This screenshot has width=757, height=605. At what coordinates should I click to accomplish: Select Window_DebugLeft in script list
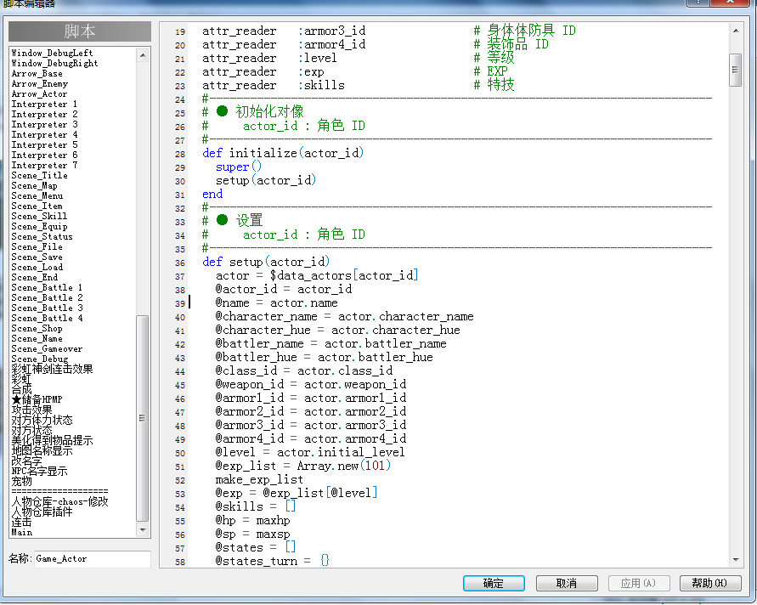(52, 54)
